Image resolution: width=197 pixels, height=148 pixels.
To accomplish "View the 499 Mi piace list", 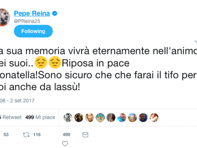I will 40,118.
